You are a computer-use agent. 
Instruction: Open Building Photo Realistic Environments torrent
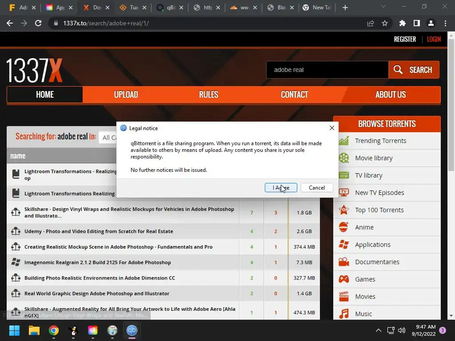100,278
